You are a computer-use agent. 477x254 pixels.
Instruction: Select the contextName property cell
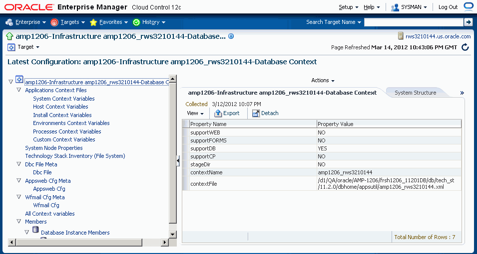(253, 172)
